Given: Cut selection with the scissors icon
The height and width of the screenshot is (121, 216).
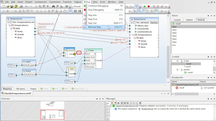Looking at the screenshot, I should point(36,6).
